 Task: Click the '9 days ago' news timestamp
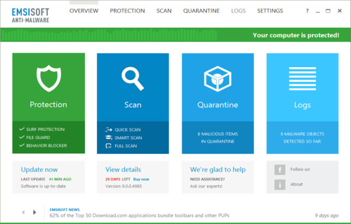pos(327,216)
